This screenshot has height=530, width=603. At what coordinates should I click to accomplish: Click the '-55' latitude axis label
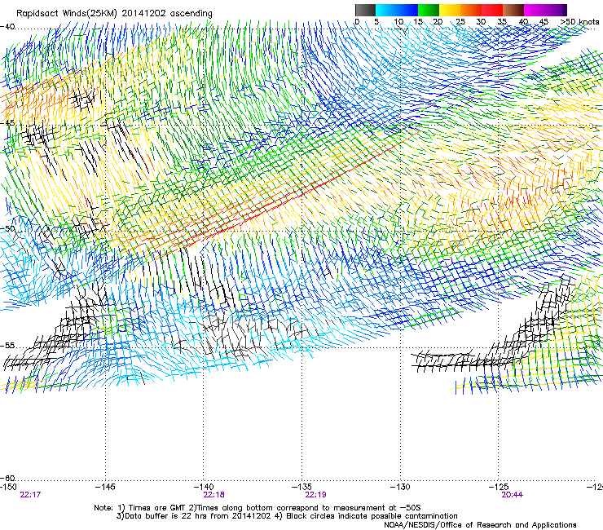7,345
